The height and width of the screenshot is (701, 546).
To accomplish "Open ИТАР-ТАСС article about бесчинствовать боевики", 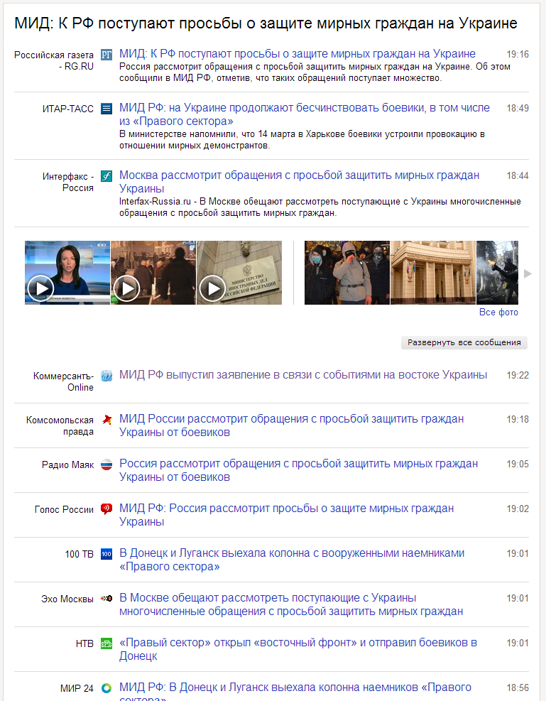I will 305,114.
